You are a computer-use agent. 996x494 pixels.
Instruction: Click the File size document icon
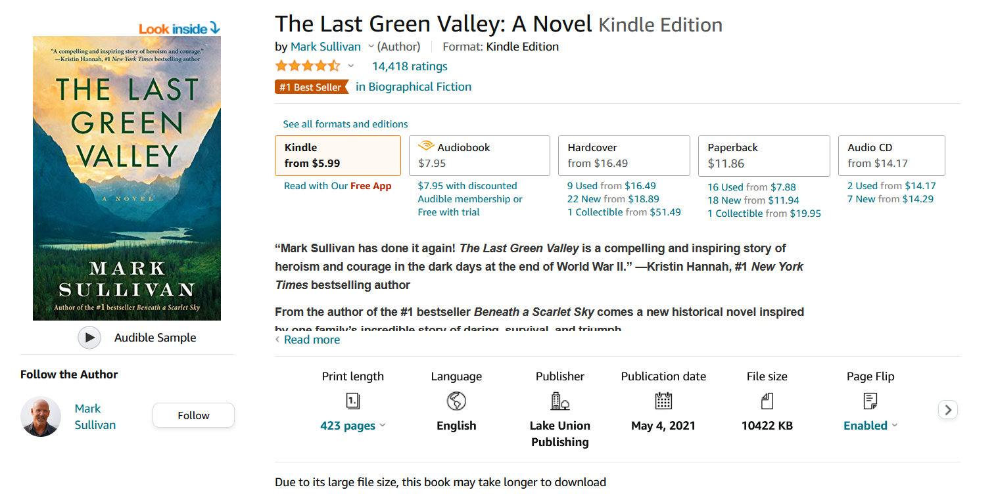point(767,401)
